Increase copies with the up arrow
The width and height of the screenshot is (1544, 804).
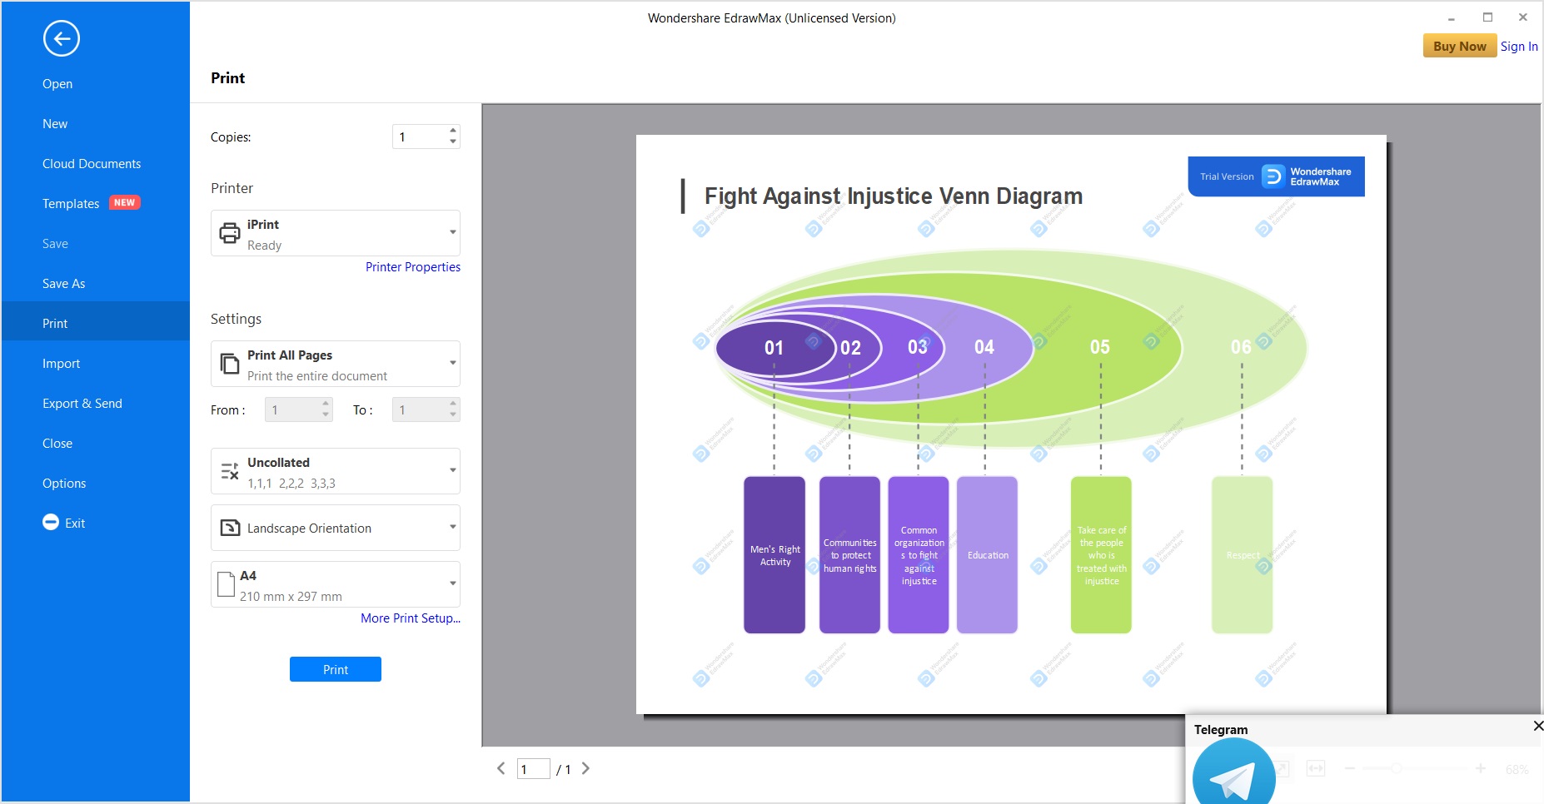pos(453,131)
